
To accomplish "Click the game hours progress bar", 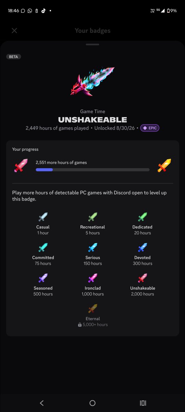I will coord(92,170).
